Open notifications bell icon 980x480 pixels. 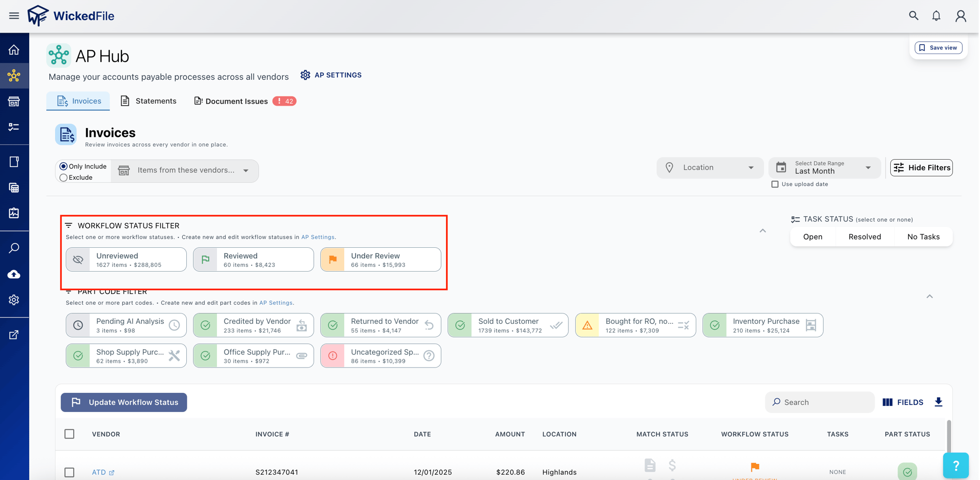point(936,16)
